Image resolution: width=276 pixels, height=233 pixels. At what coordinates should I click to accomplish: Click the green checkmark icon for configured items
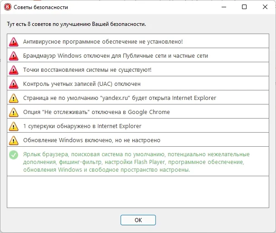pos(14,155)
